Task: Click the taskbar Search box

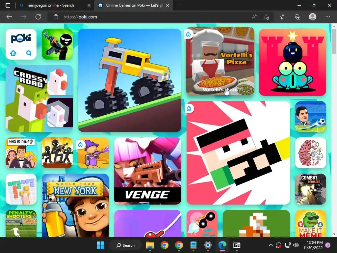Action: click(x=125, y=245)
